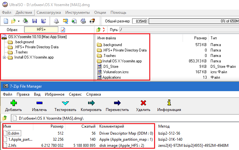239x150 pixels.
Task: Select the Applications file entry
Action: point(112,77)
